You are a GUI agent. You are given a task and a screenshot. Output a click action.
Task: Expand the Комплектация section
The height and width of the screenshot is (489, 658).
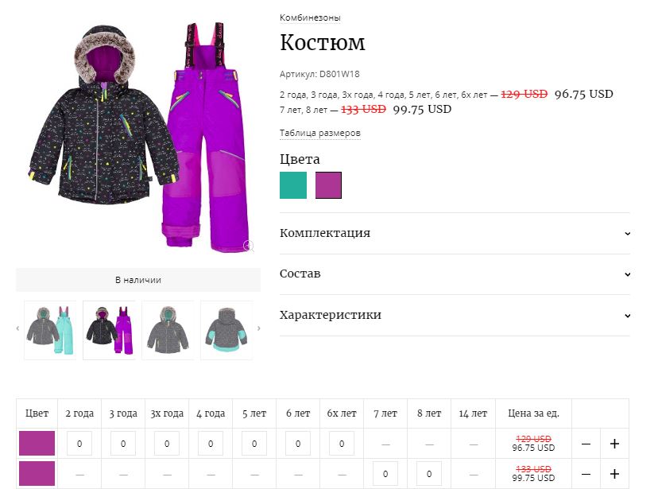pyautogui.click(x=455, y=234)
